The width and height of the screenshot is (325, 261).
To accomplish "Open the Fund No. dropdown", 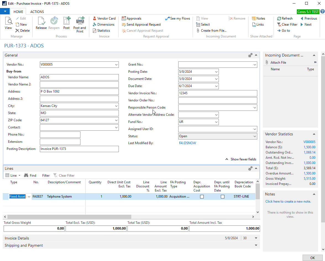I will (216, 122).
